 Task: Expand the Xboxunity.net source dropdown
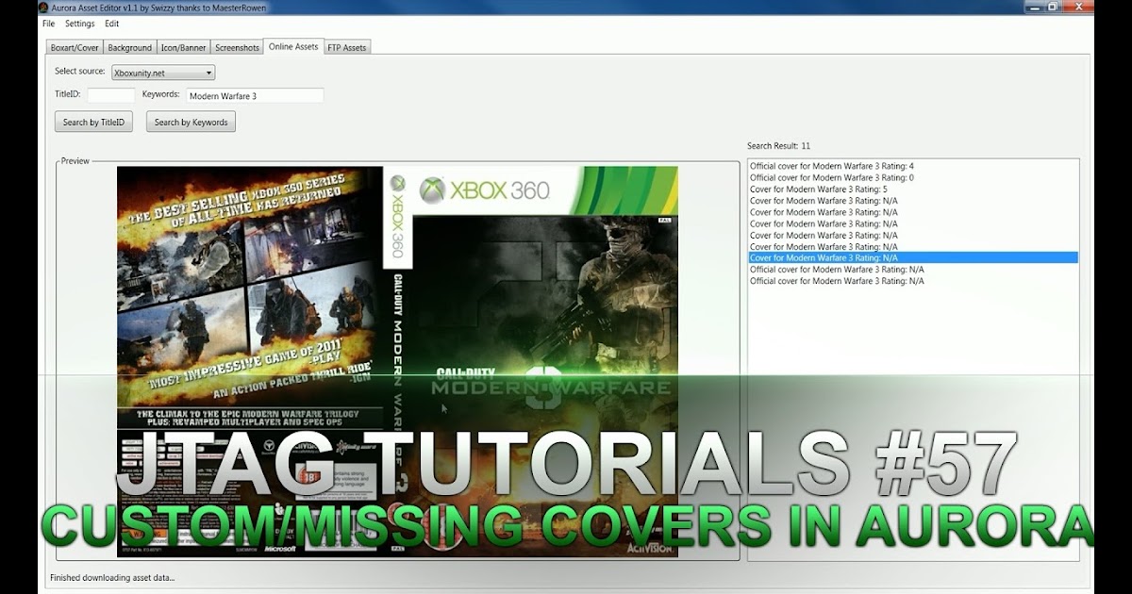pos(163,73)
